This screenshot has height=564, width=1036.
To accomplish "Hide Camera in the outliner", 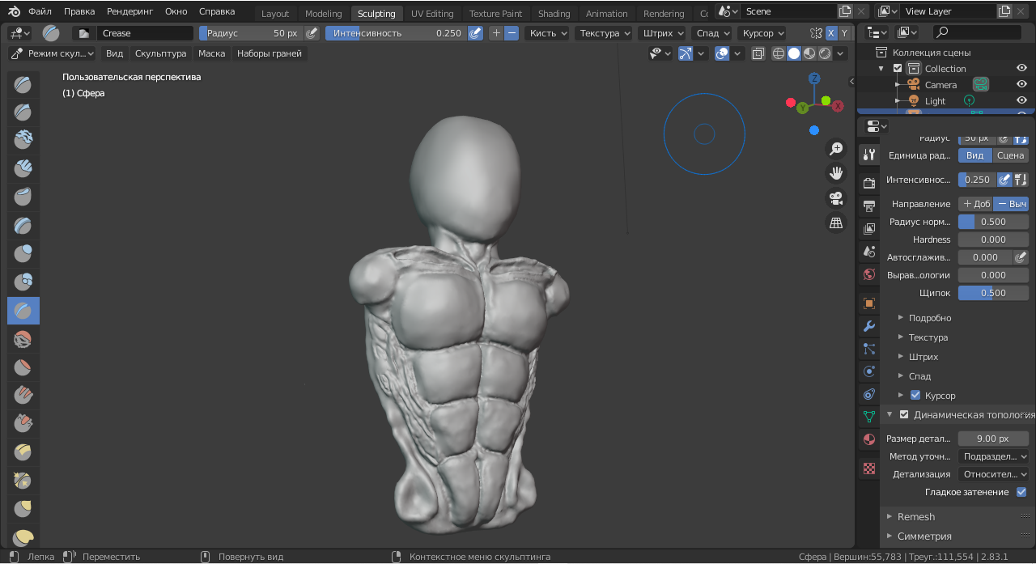I will click(1021, 84).
